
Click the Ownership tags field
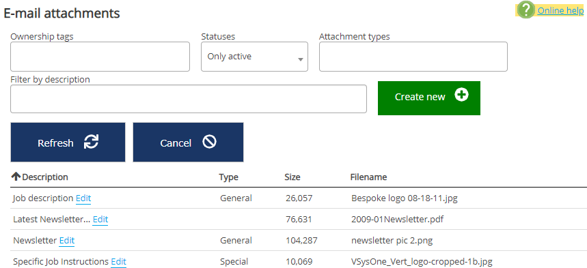tap(100, 57)
